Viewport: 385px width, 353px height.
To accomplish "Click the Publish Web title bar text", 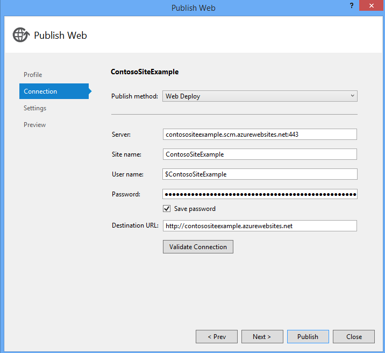I will [193, 8].
